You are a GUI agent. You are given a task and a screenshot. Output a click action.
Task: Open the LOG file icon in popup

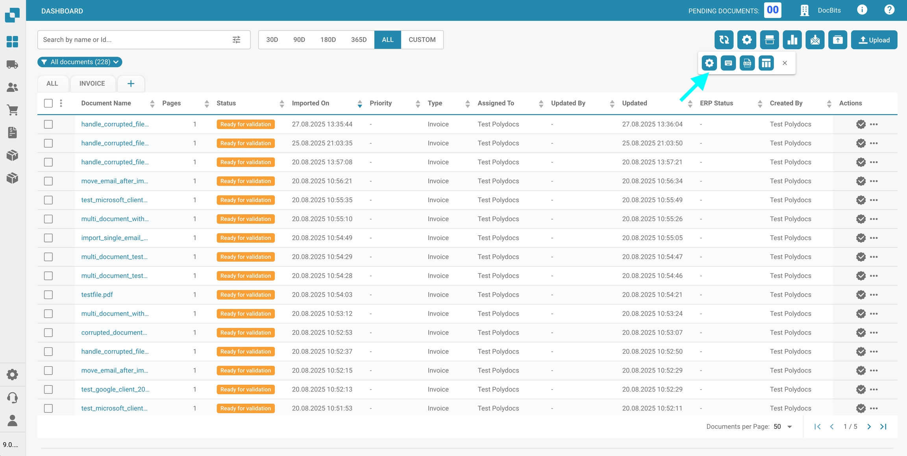[x=747, y=63]
